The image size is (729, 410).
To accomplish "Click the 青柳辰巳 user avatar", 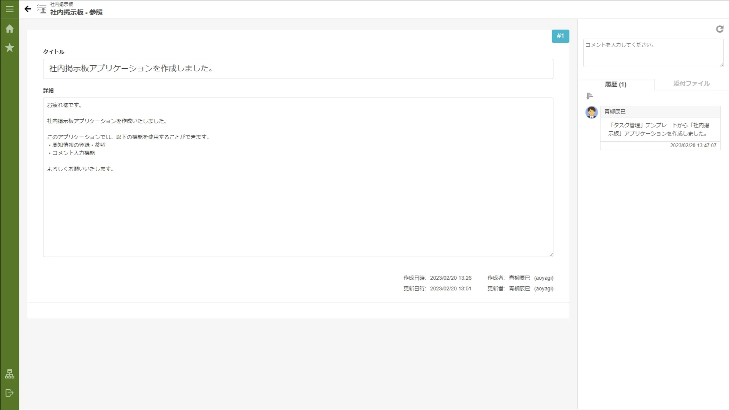I will (x=591, y=112).
